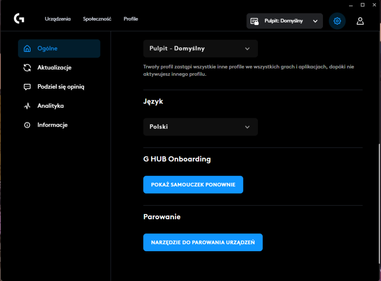Screen dimensions: 381x281
Task: Open the Pulpit: Domyślny profile dropdown
Action: tap(284, 21)
